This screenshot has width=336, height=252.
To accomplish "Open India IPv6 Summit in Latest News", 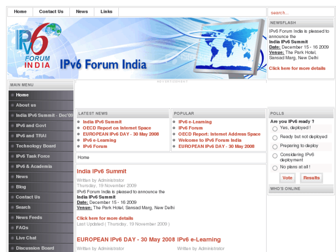I will point(102,122).
